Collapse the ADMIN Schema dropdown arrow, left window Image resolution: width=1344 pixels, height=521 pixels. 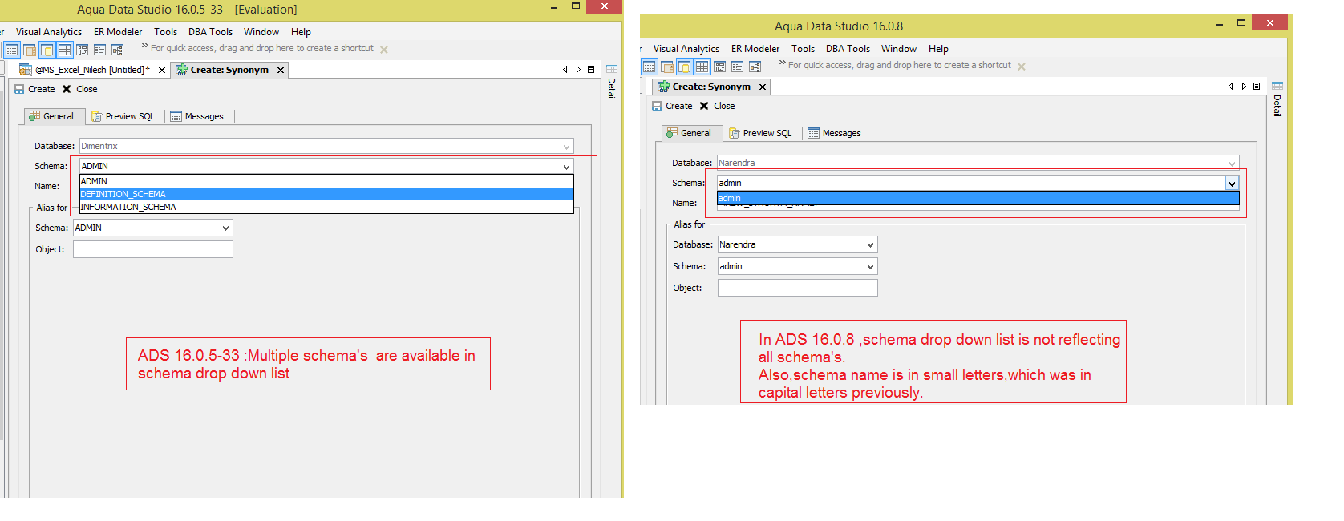click(x=567, y=167)
